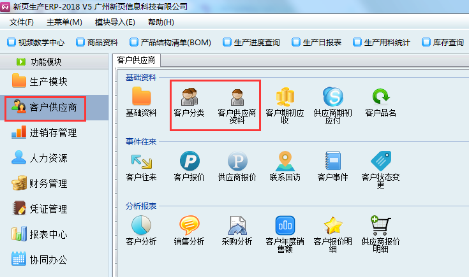Click 产品结构清单(BOM) toolbar shortcut
469x277 pixels.
[170, 43]
